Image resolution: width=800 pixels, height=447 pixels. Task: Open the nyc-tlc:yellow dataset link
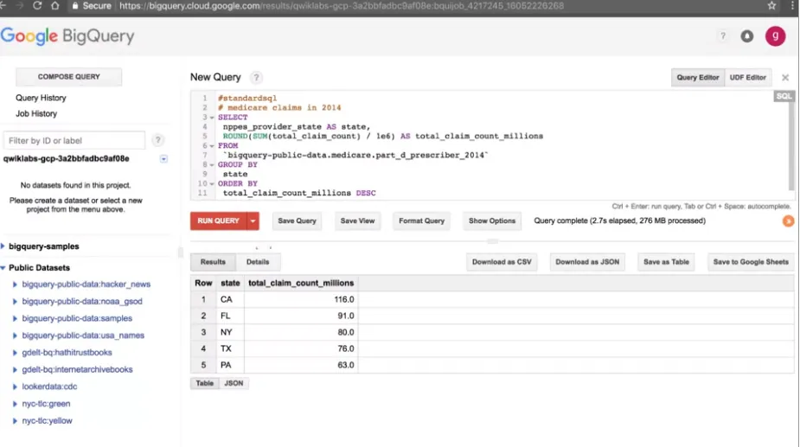pos(47,421)
